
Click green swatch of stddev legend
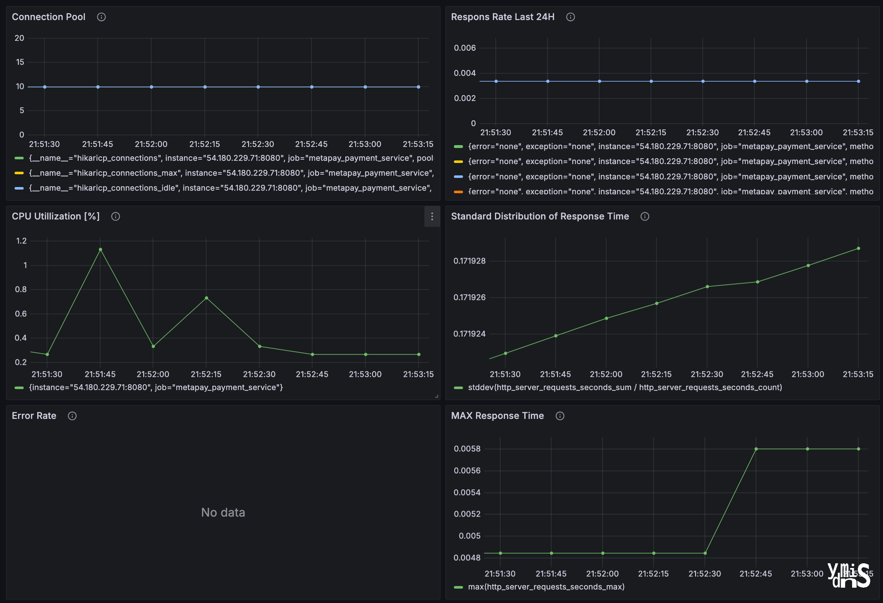coord(459,388)
